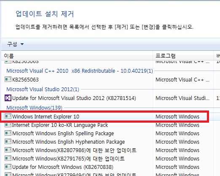Image resolution: width=220 pixels, height=176 pixels.
Task: Sort by the 프로그램 column header
Action: pyautogui.click(x=166, y=56)
